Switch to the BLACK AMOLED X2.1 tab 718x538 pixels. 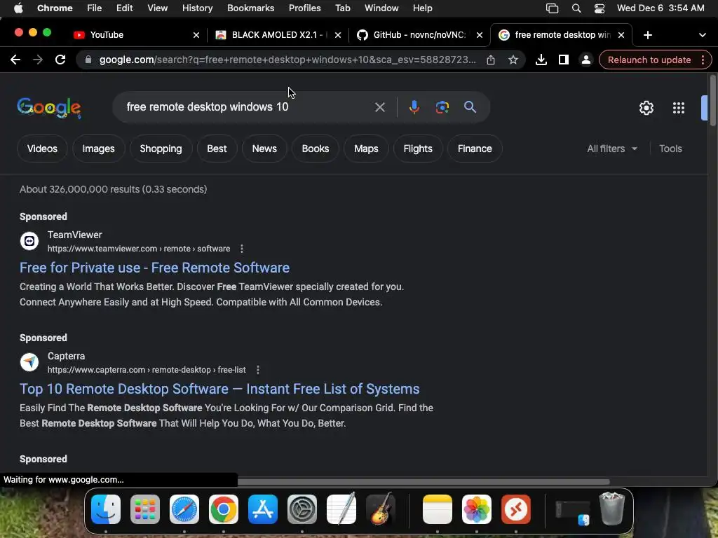pos(278,35)
